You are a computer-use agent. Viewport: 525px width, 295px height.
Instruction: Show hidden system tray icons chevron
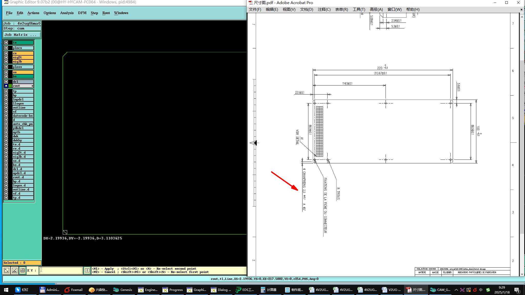pos(456,290)
